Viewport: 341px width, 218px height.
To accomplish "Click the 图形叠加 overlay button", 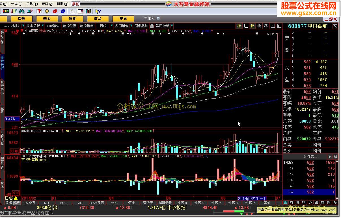I will pyautogui.click(x=141, y=26).
